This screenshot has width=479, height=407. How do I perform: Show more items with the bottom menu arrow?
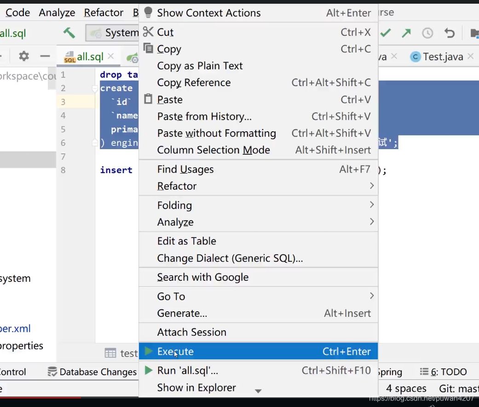258,391
